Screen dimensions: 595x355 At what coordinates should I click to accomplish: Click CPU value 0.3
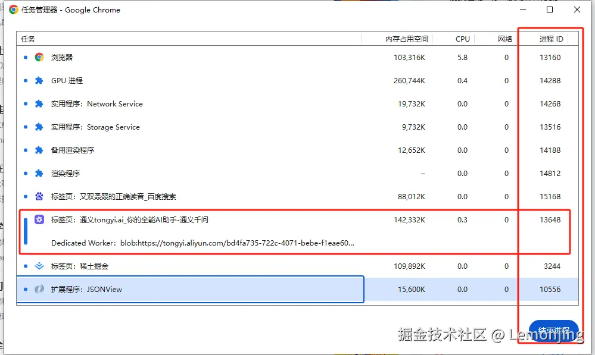click(x=462, y=219)
